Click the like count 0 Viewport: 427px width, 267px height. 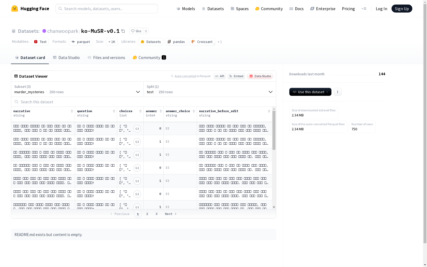pyautogui.click(x=146, y=31)
